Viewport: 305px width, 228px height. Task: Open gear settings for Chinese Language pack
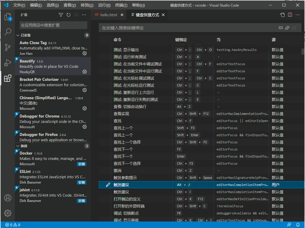[85, 108]
